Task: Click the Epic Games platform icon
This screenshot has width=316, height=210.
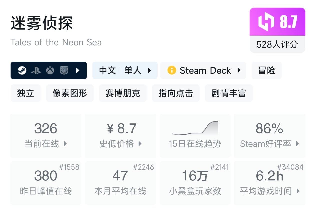Action: coord(64,71)
